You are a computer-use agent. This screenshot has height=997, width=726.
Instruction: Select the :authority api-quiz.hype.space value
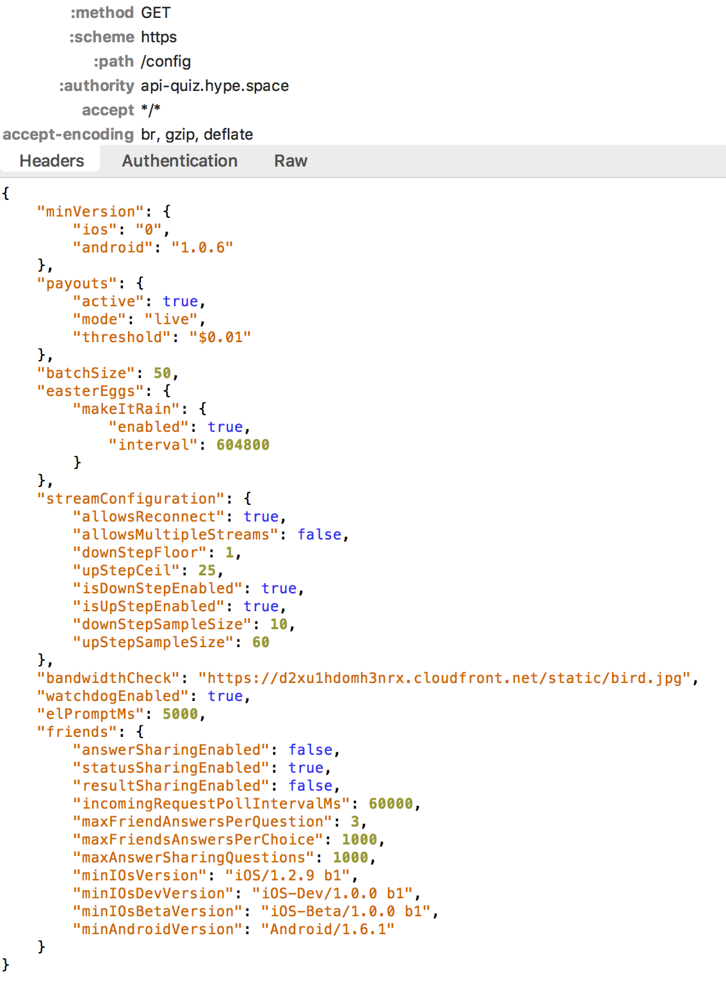214,86
